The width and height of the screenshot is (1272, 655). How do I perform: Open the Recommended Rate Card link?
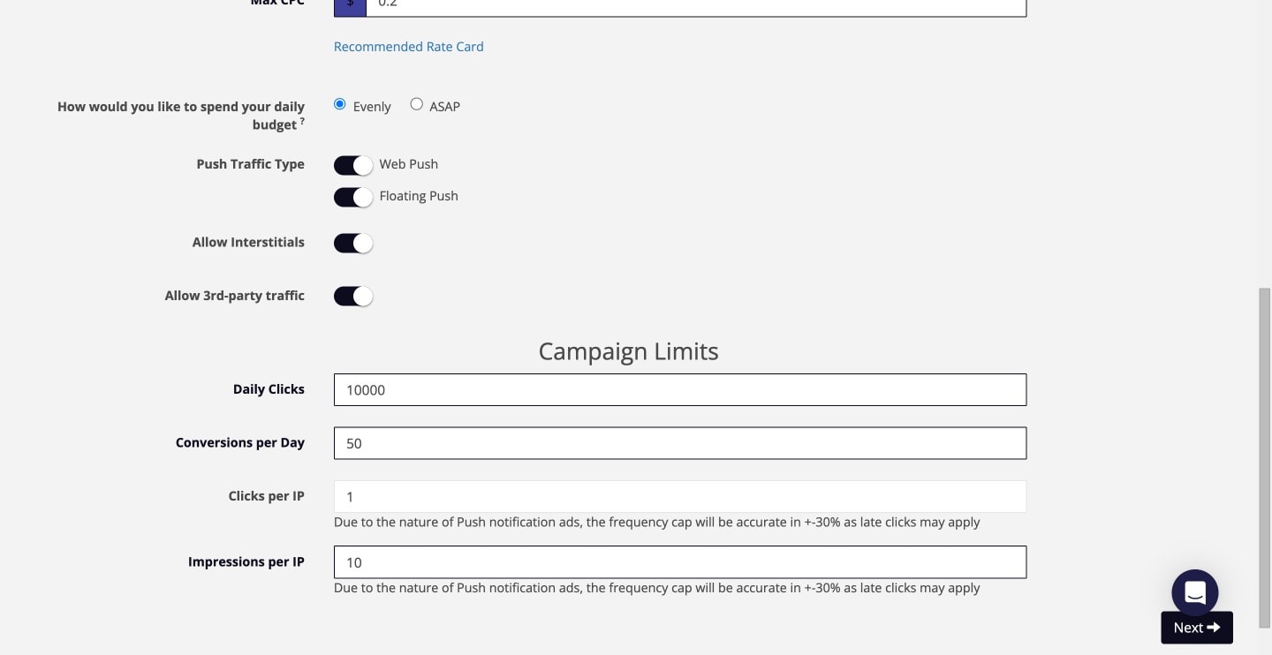click(408, 46)
